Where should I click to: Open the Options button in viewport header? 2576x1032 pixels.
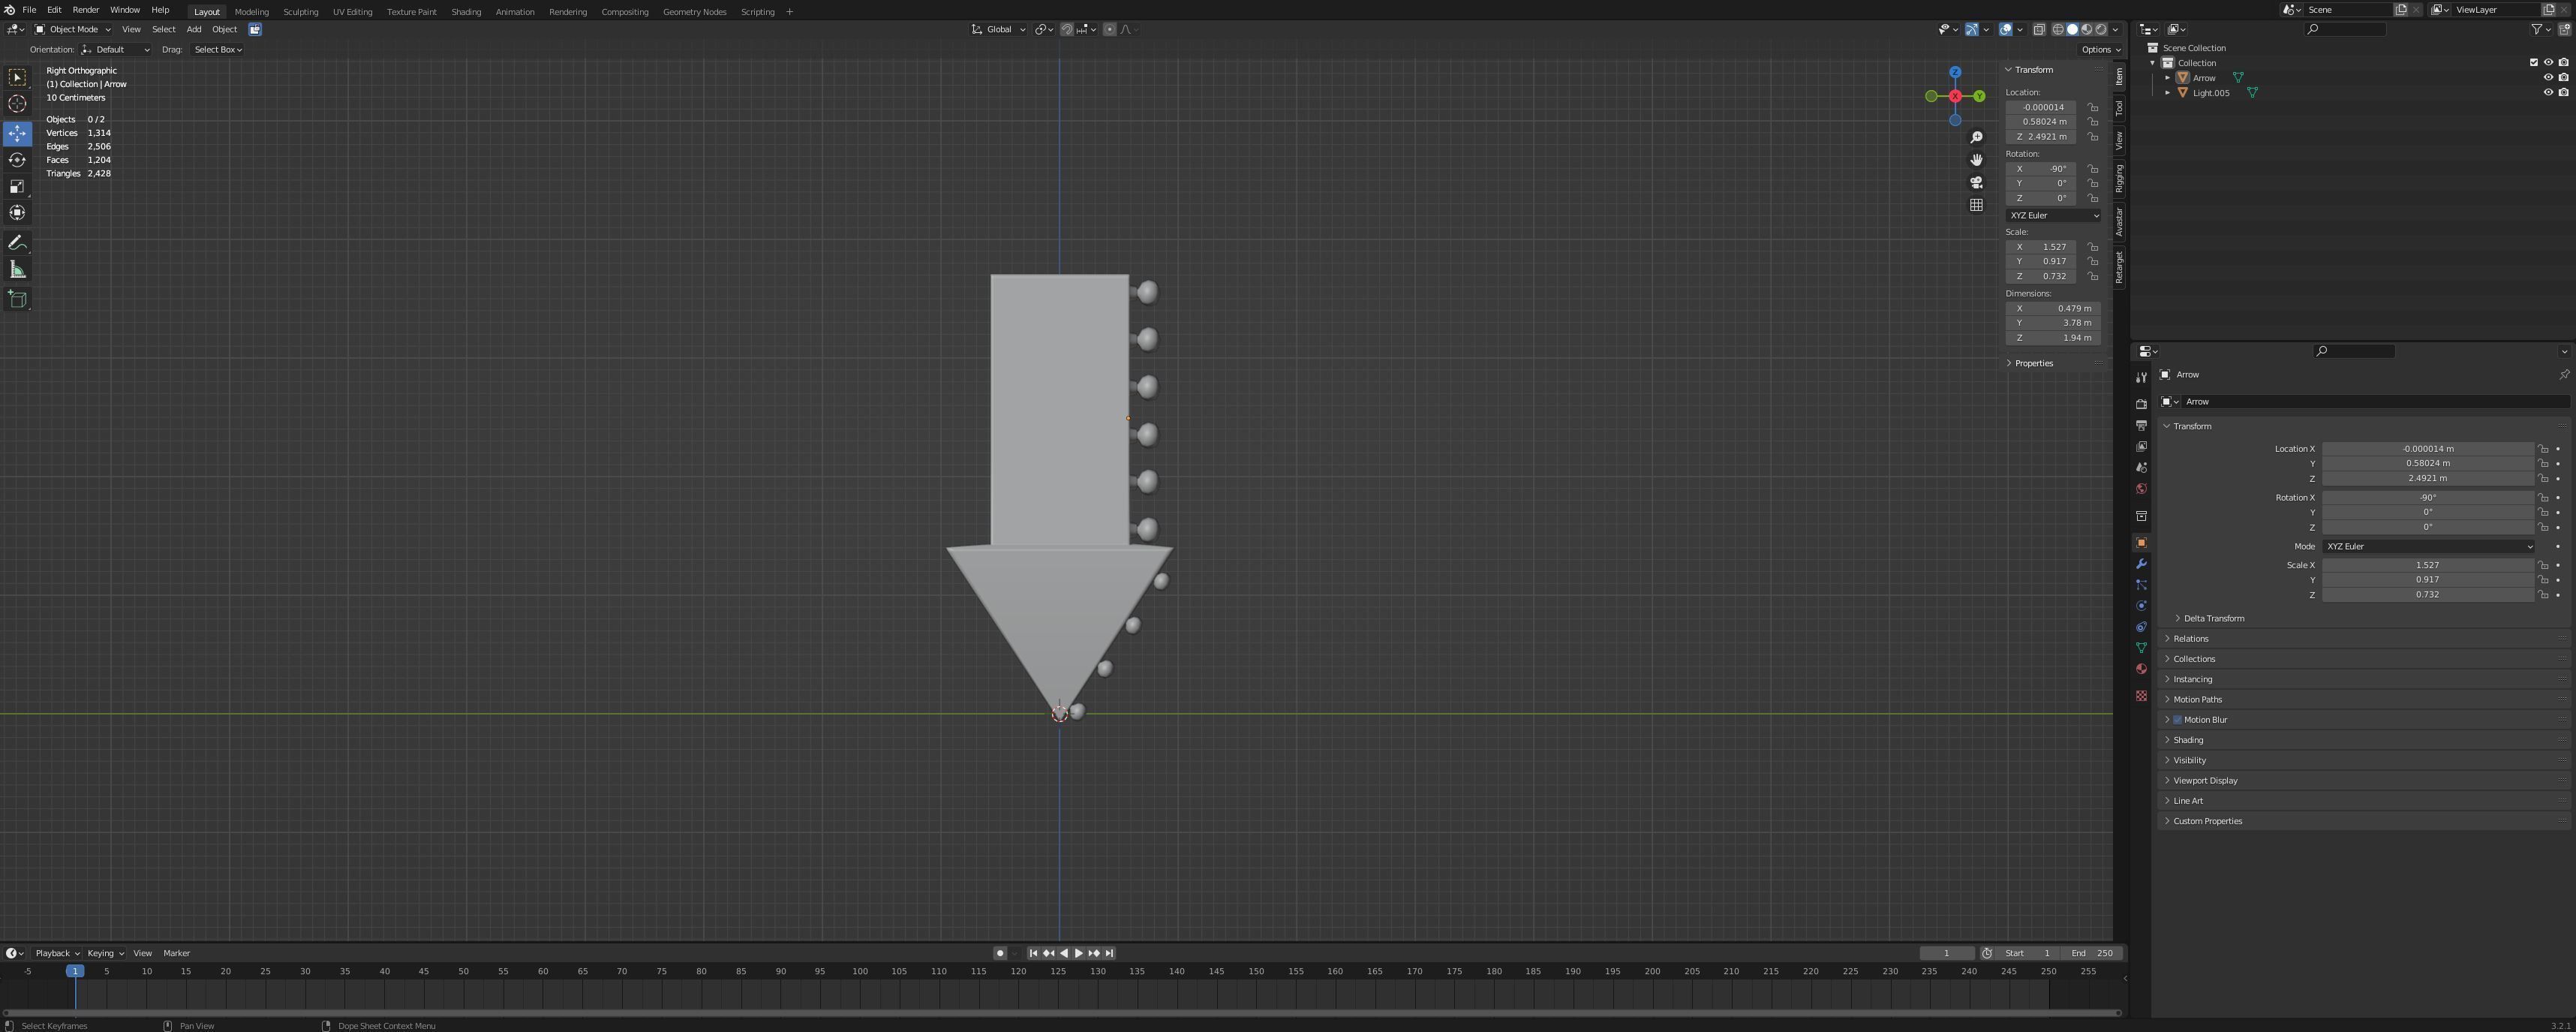click(x=2099, y=49)
